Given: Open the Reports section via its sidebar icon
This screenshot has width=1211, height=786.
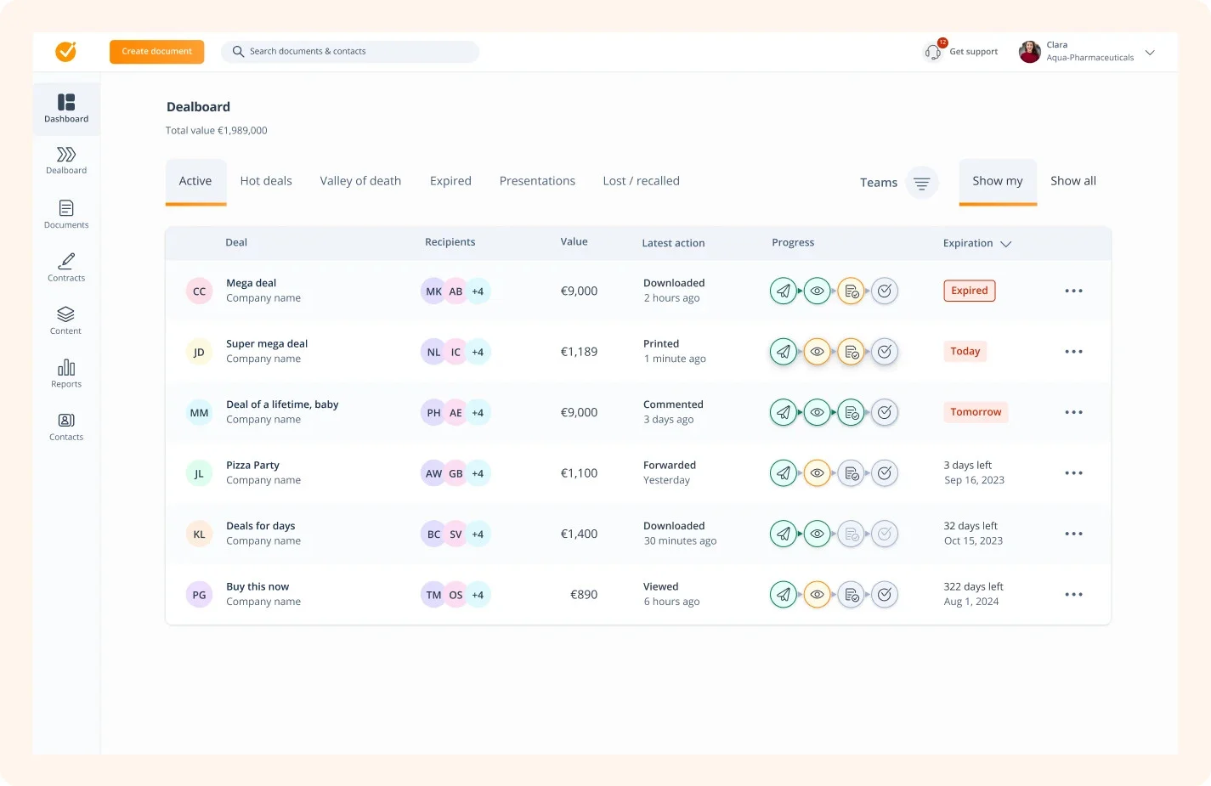Looking at the screenshot, I should (65, 374).
